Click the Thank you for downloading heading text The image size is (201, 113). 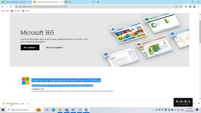tap(66, 80)
